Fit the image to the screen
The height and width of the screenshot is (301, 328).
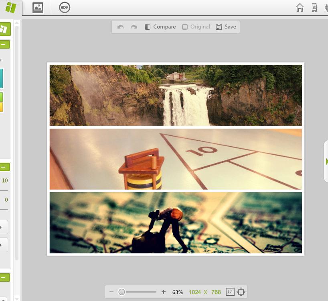(241, 292)
